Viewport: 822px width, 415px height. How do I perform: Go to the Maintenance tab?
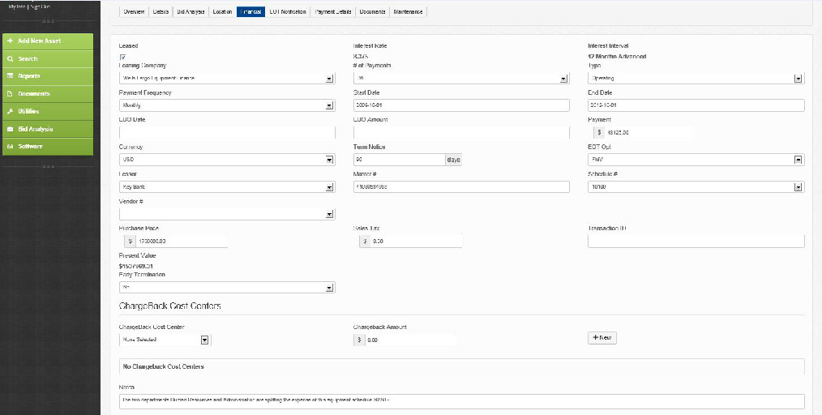click(408, 12)
